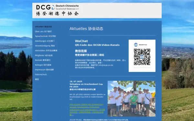The width and height of the screenshot is (194, 121).
Task: Go to the Sprachschule 中文学校 page
Action: (x=45, y=36)
